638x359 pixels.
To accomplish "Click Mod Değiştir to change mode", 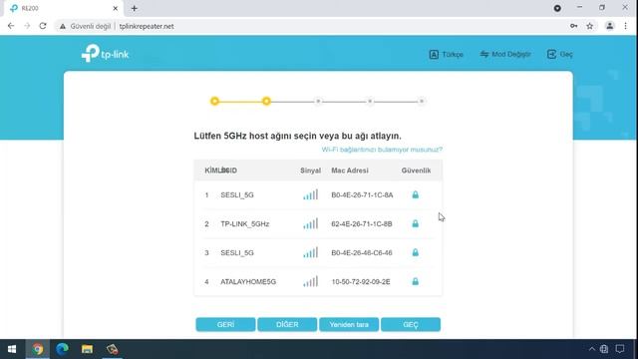I will (x=505, y=54).
